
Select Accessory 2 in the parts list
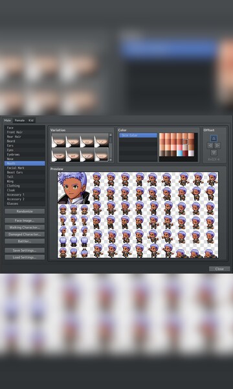coord(25,199)
